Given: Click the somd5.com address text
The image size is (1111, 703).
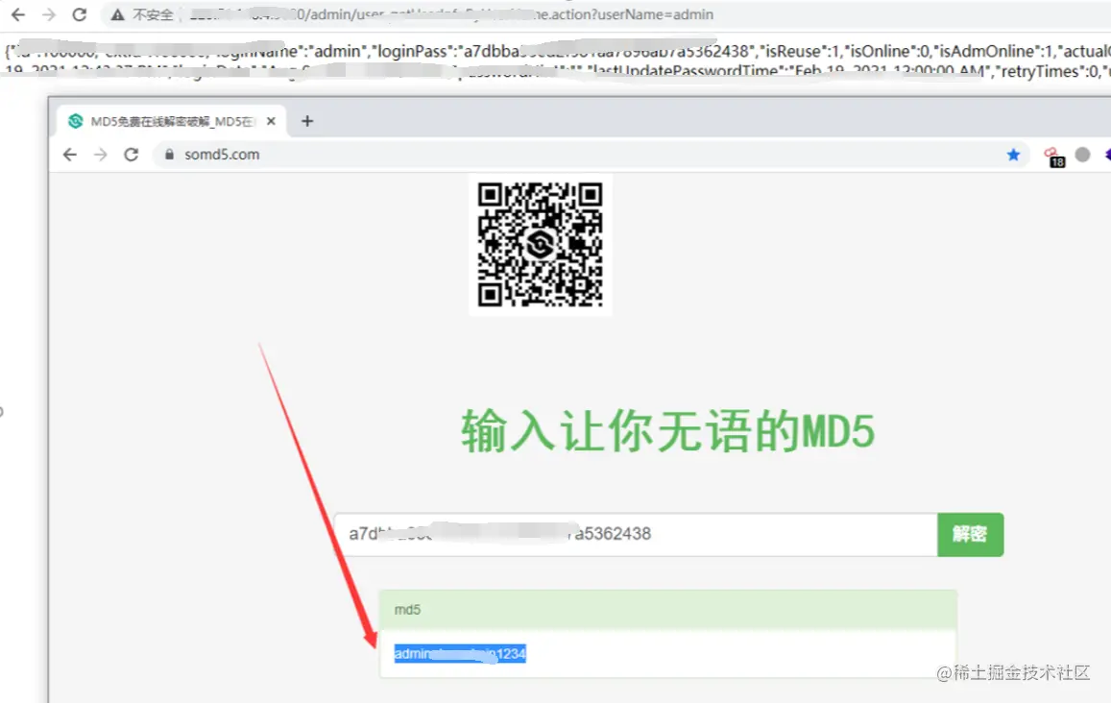Looking at the screenshot, I should click(x=222, y=155).
